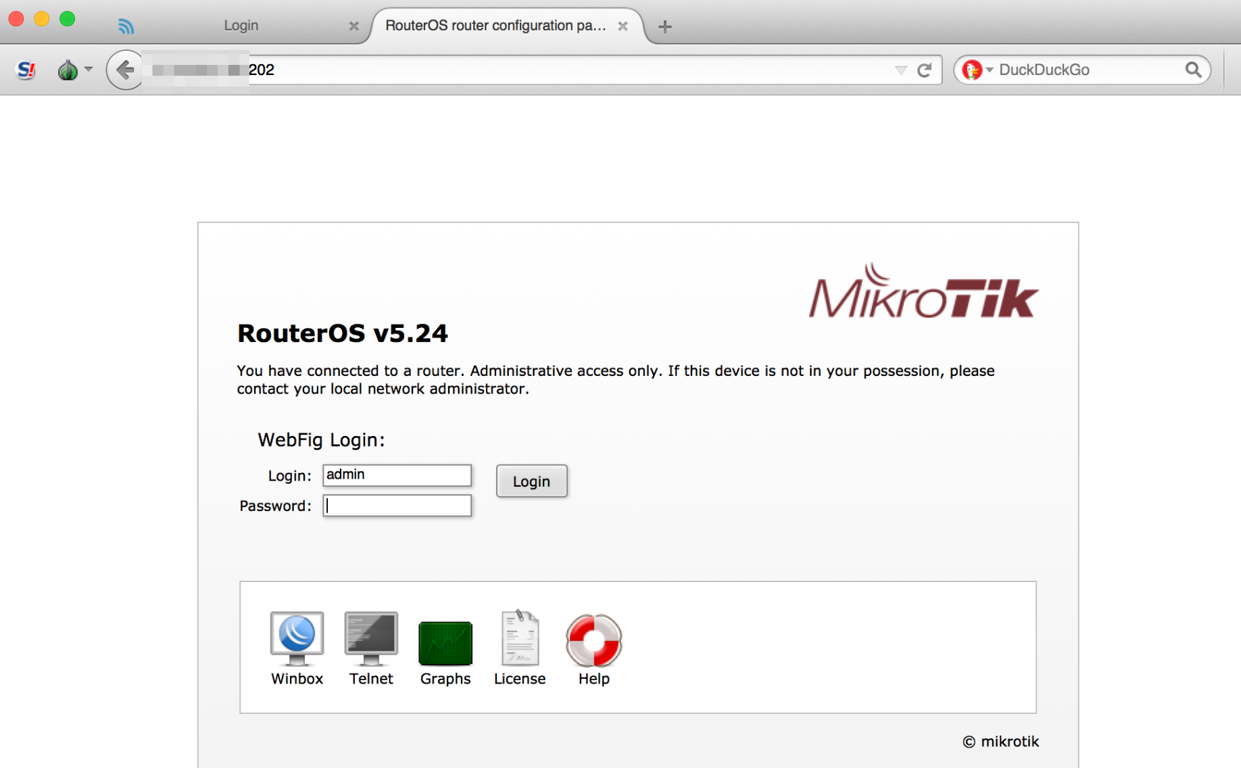Open the onion toolbar button menu
The height and width of the screenshot is (768, 1241).
tap(74, 70)
